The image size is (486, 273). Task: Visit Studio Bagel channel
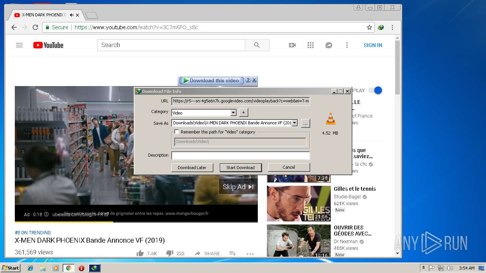pos(347,197)
